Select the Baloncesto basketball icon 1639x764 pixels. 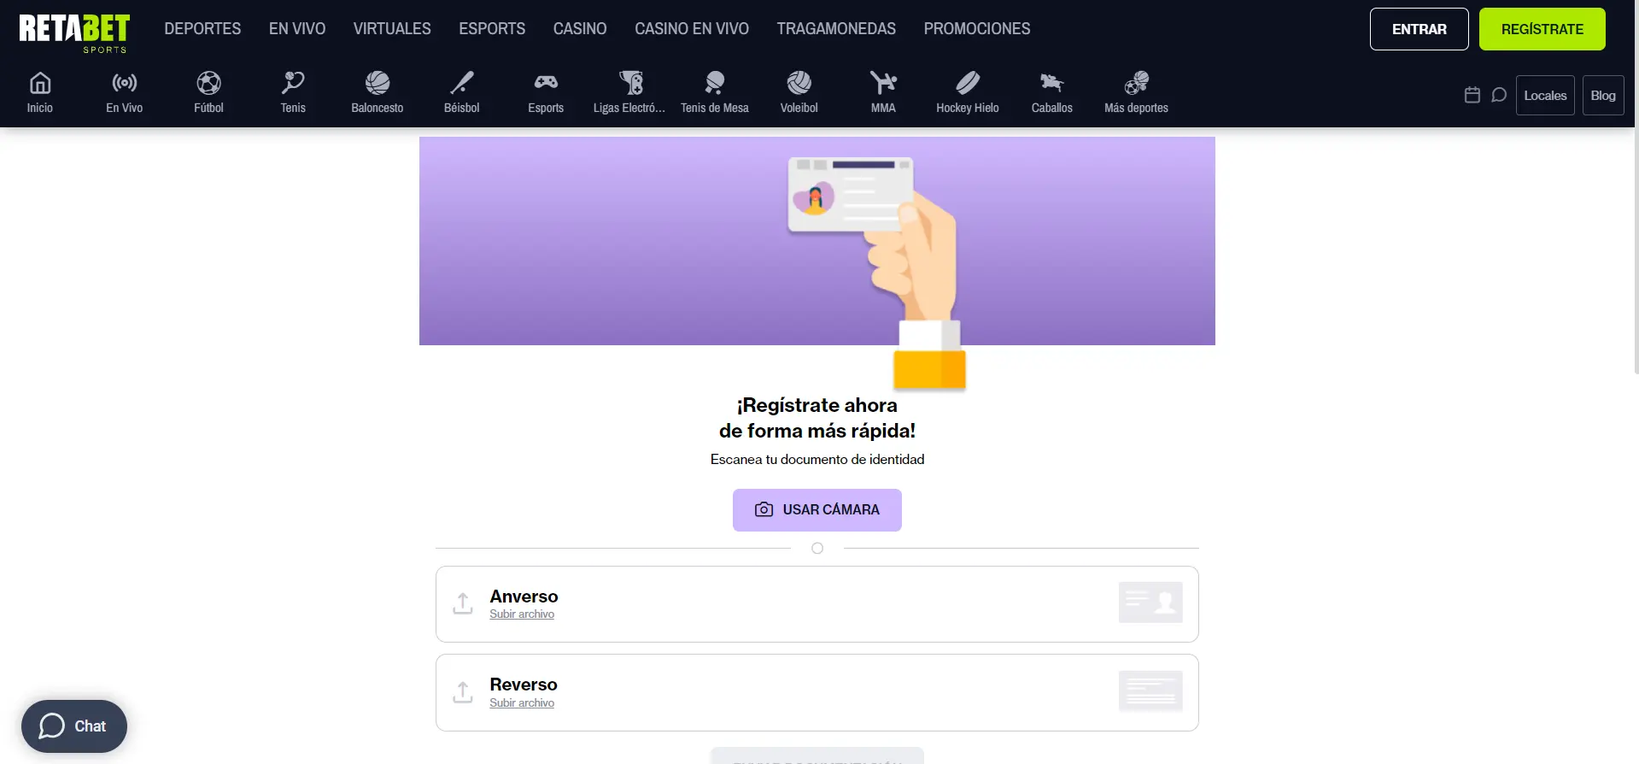point(377,83)
